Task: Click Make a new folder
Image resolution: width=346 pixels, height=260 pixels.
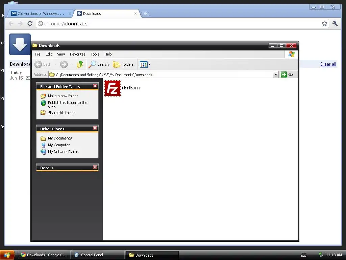Action: pyautogui.click(x=63, y=96)
